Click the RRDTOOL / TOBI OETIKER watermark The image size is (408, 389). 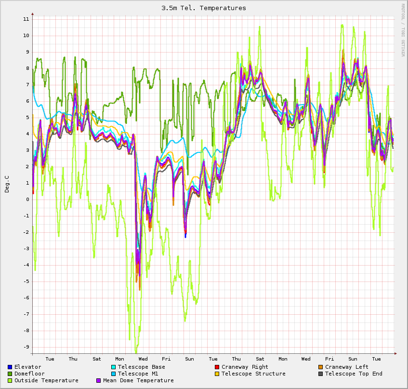[x=403, y=30]
